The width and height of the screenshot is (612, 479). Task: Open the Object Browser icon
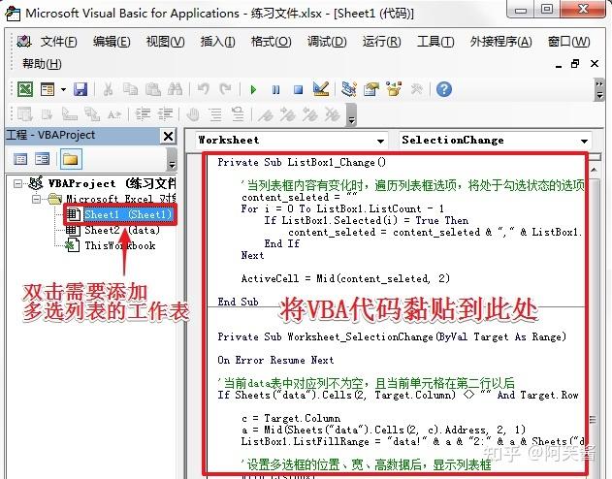(x=394, y=89)
